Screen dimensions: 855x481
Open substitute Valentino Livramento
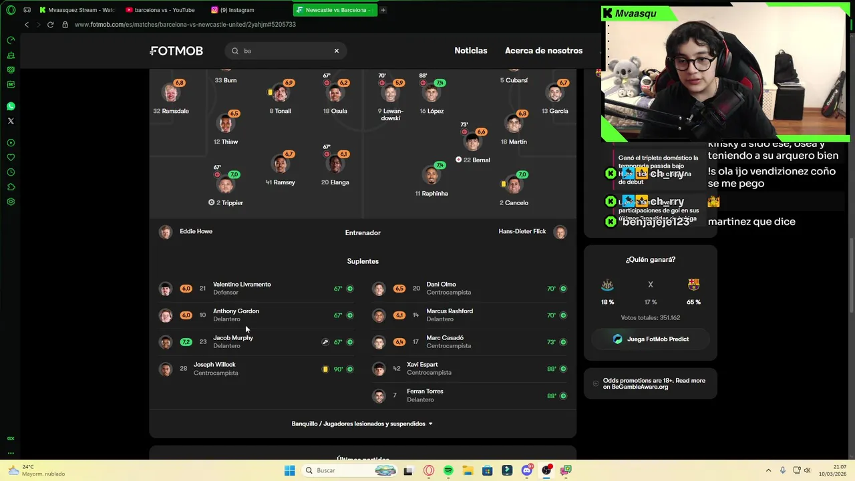tap(256, 289)
